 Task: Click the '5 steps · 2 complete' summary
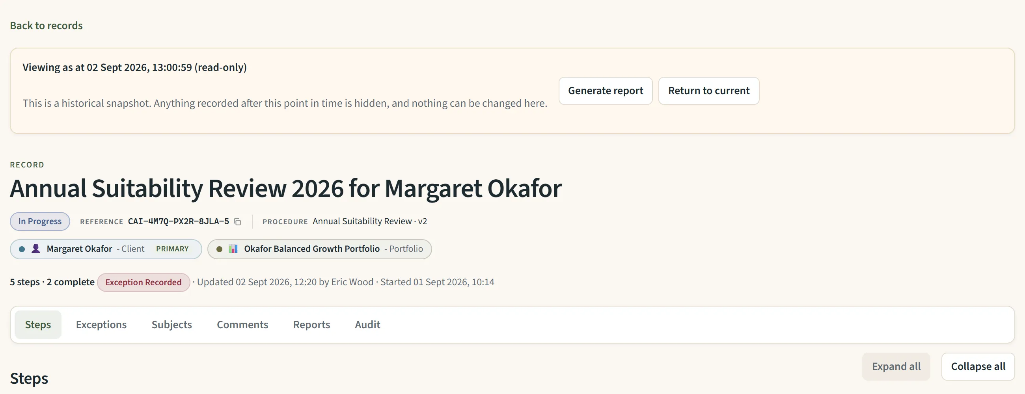52,282
